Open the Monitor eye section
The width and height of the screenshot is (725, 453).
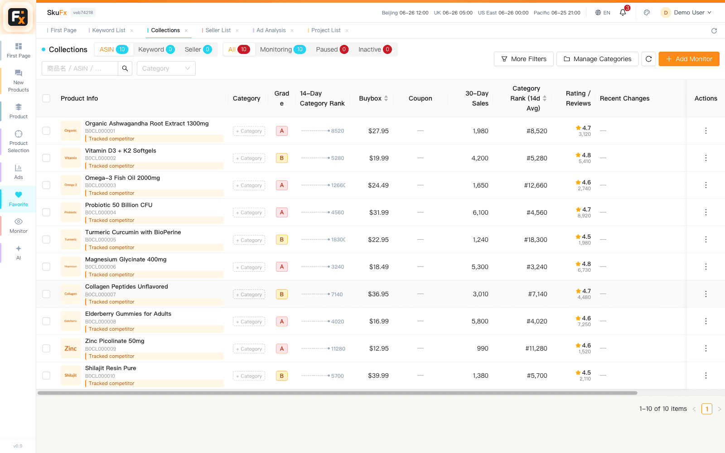(x=19, y=226)
